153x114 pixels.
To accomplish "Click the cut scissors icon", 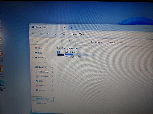I will pyautogui.click(x=47, y=42).
